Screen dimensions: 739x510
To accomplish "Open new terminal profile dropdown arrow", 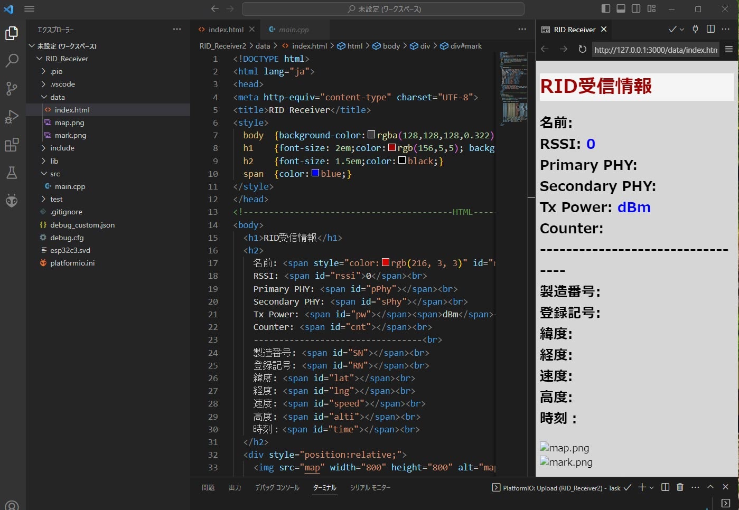I will [651, 488].
